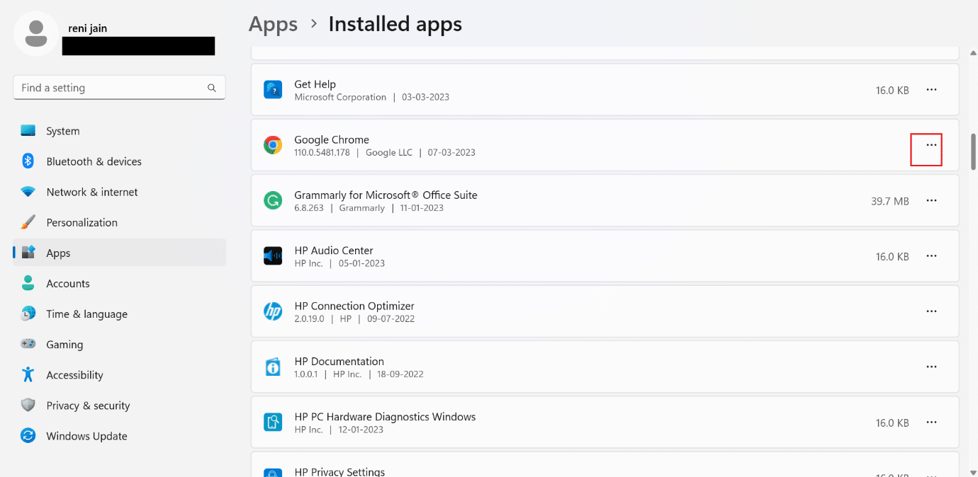This screenshot has height=477, width=978.
Task: Open the three-dot menu for Google Chrome
Action: pyautogui.click(x=931, y=145)
